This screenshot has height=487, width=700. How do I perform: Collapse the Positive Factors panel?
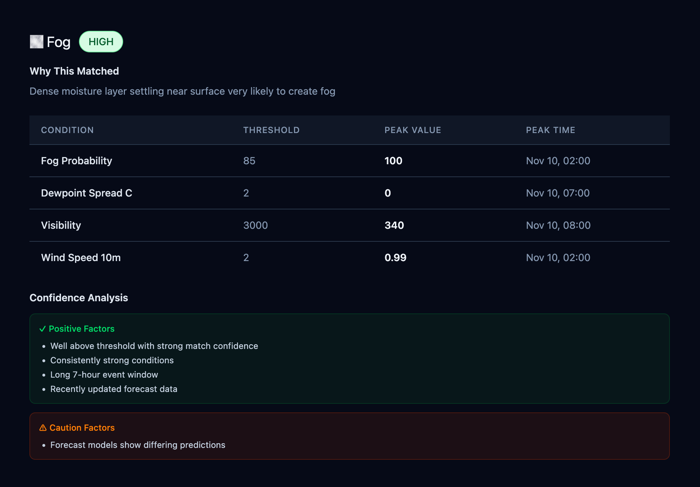coord(81,328)
